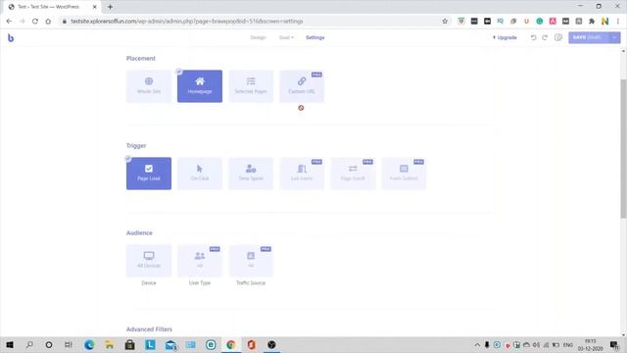Select the Homepage placement card
The image size is (627, 353).
tap(200, 86)
